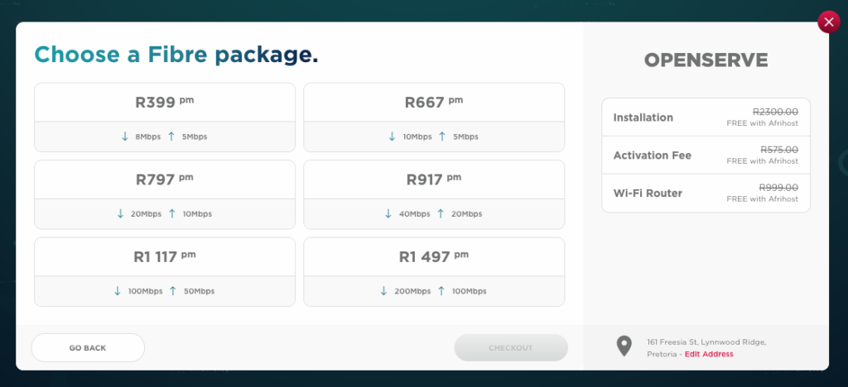The width and height of the screenshot is (848, 387).
Task: Close the fibre package dialog
Action: pos(828,22)
